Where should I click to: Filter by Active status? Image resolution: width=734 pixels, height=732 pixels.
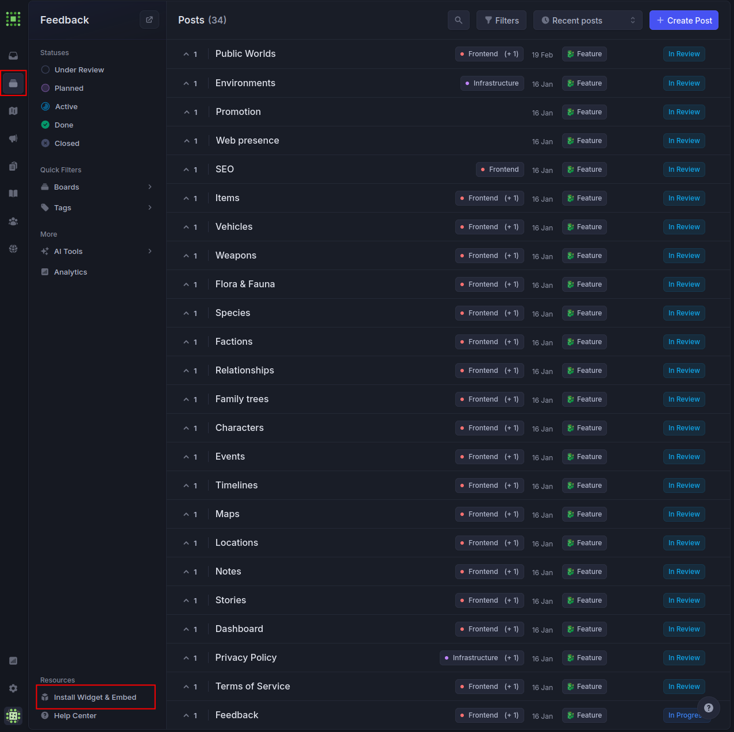[59, 106]
